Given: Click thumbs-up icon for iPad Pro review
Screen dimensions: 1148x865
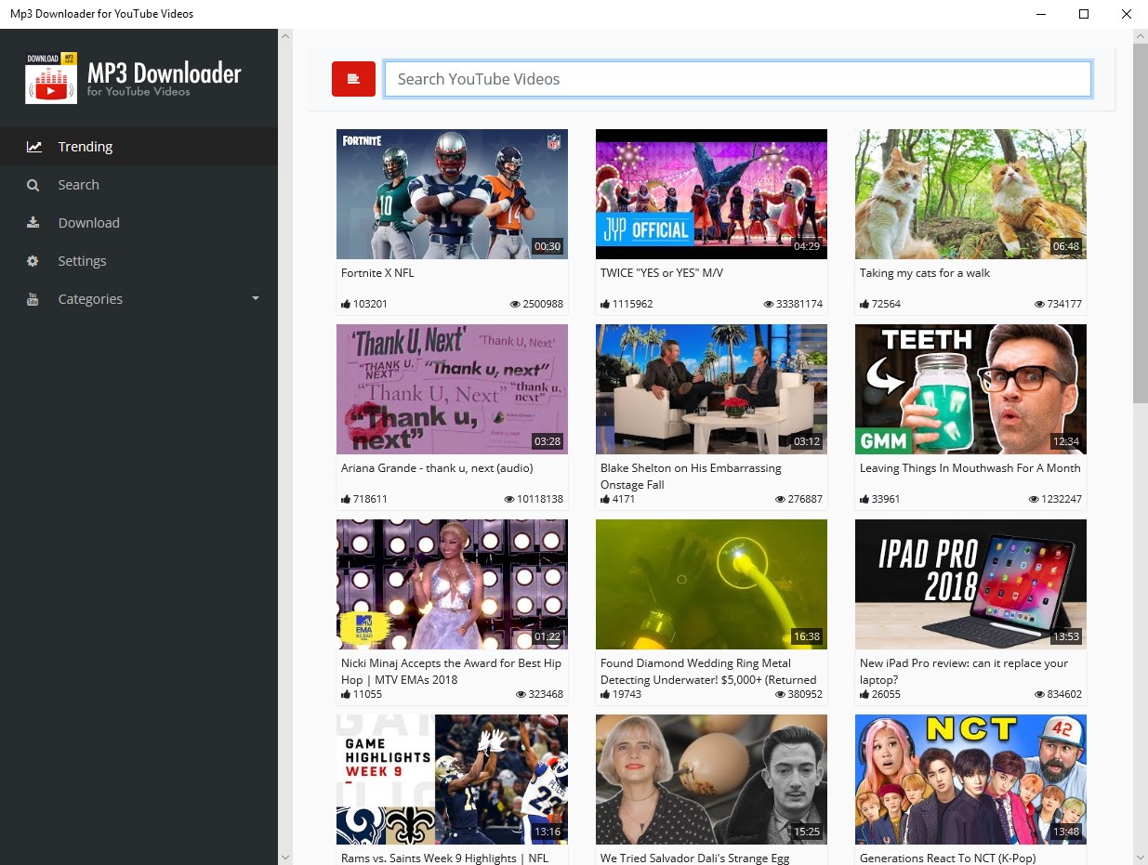Looking at the screenshot, I should coord(864,694).
